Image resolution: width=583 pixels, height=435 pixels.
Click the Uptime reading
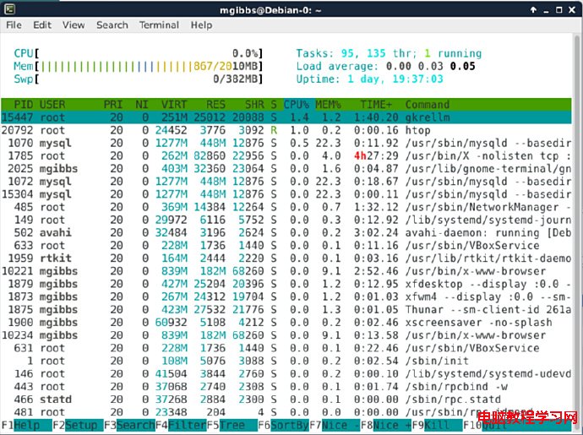point(369,79)
